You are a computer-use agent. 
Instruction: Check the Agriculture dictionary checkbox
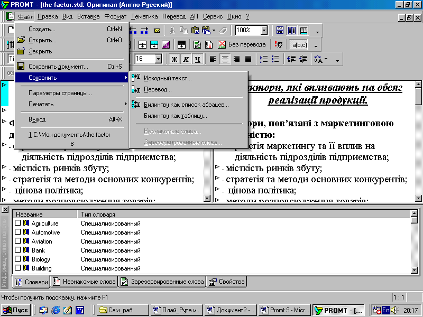pos(18,223)
